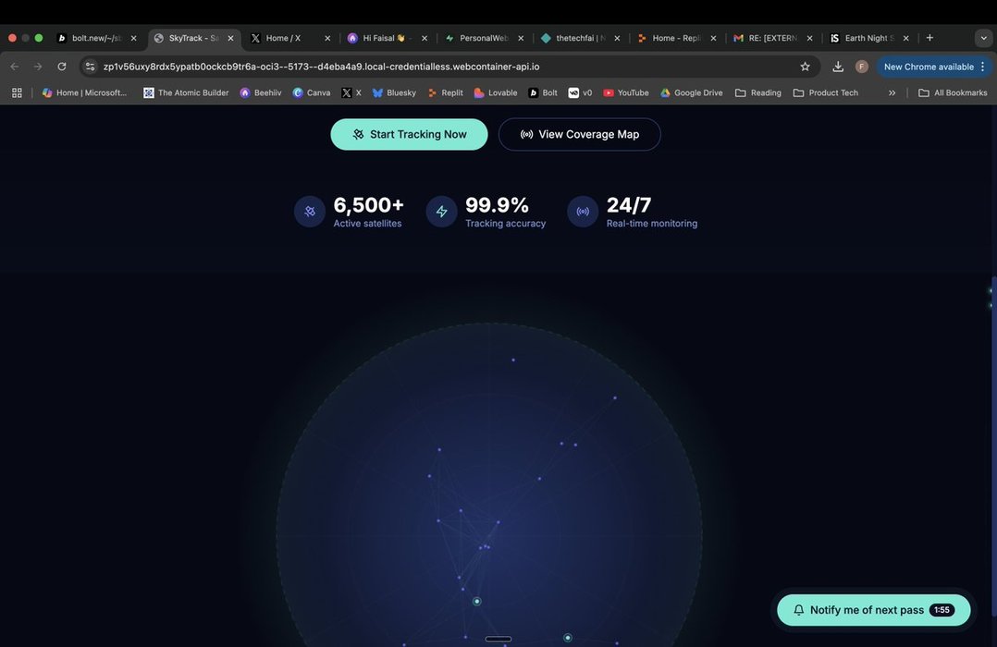
Task: Open View Coverage Map
Action: click(579, 134)
